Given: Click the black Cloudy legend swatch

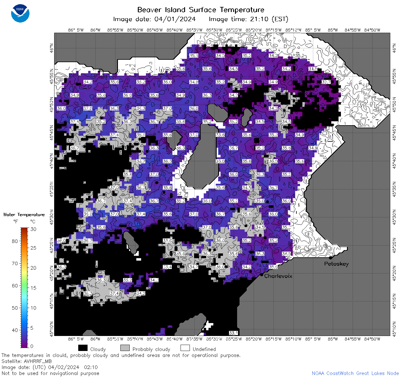Looking at the screenshot, I should [x=83, y=348].
